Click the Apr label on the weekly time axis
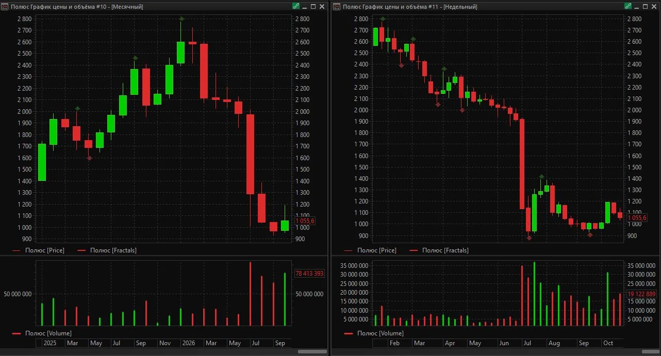 [x=450, y=343]
